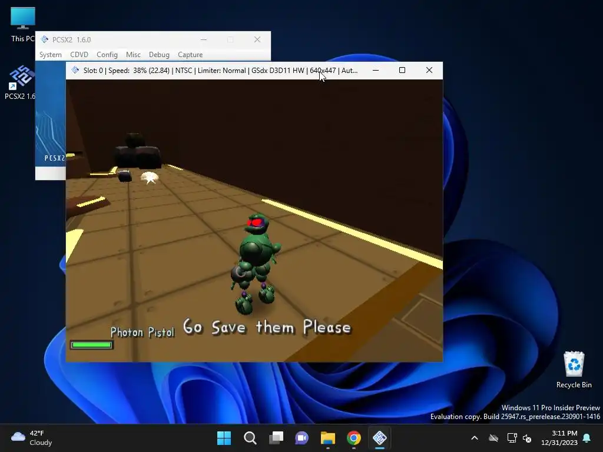Close the PCSX2 1.6.0 main window

point(257,39)
